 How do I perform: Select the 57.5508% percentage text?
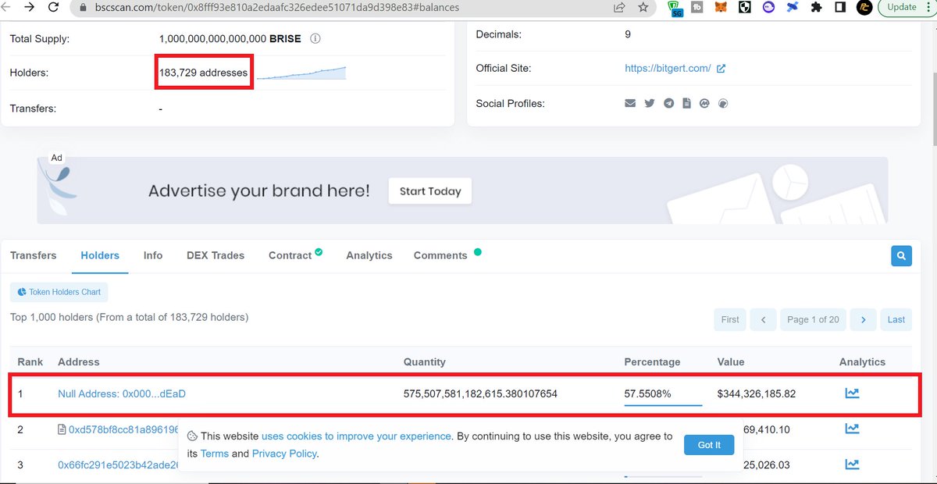pyautogui.click(x=648, y=393)
